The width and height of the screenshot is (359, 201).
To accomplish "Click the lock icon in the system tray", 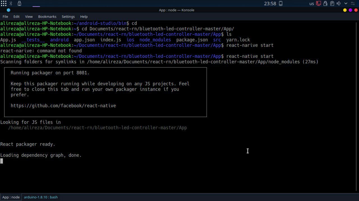I will [x=325, y=4].
